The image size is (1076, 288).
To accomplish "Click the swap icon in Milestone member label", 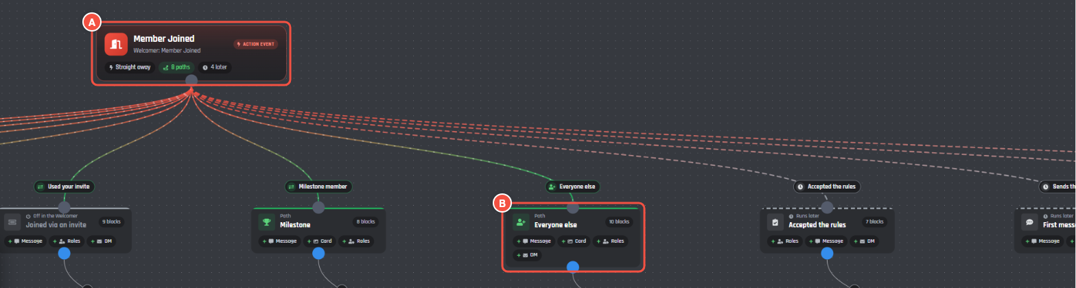I will 292,187.
